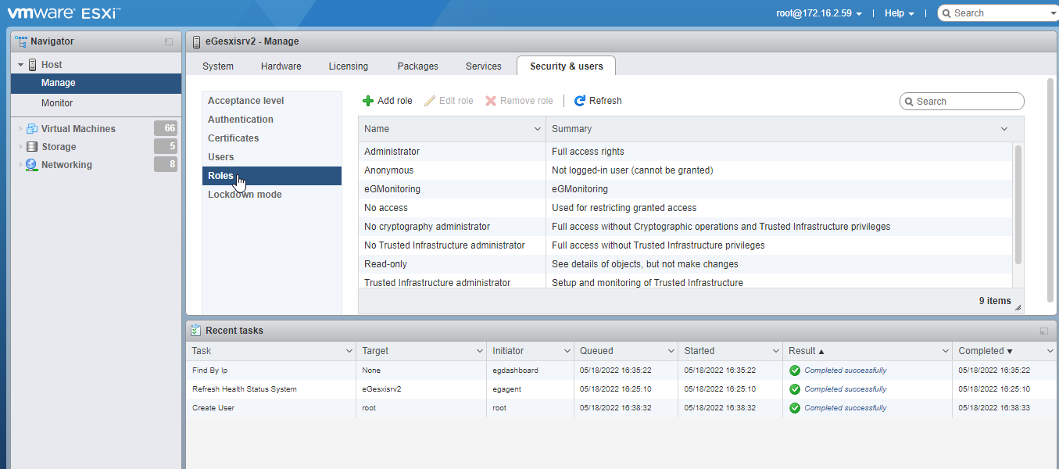Viewport: 1059px width, 469px height.
Task: Click the Storage icon in Navigator
Action: click(x=32, y=147)
